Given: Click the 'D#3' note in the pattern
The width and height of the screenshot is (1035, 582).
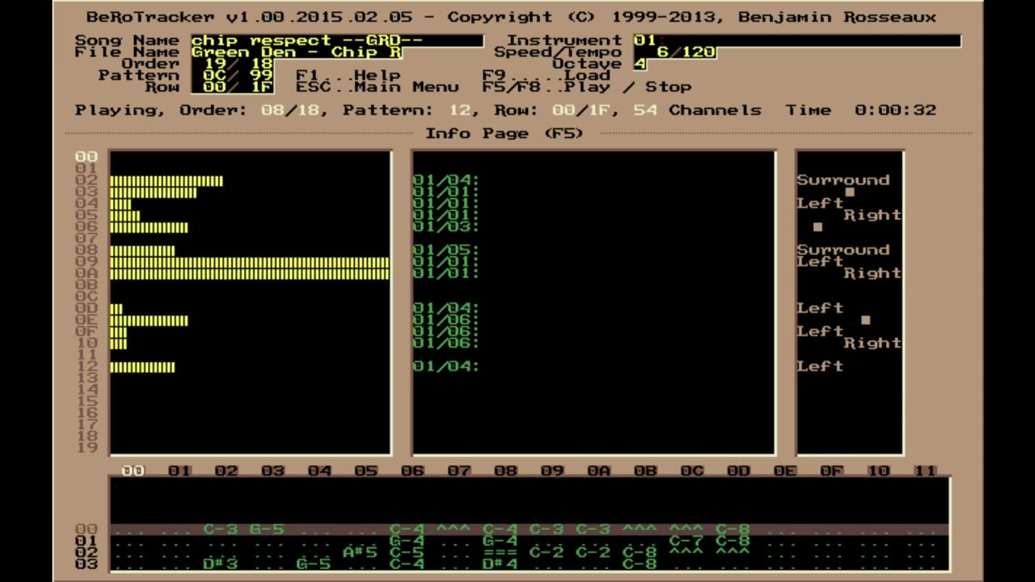Looking at the screenshot, I should 221,563.
